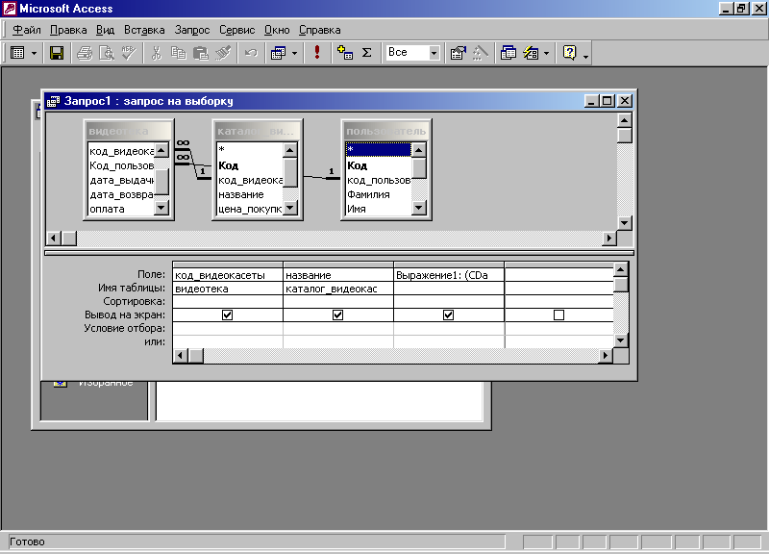The height and width of the screenshot is (554, 769).
Task: Click the View (datasheet) toolbar icon
Action: pos(17,53)
